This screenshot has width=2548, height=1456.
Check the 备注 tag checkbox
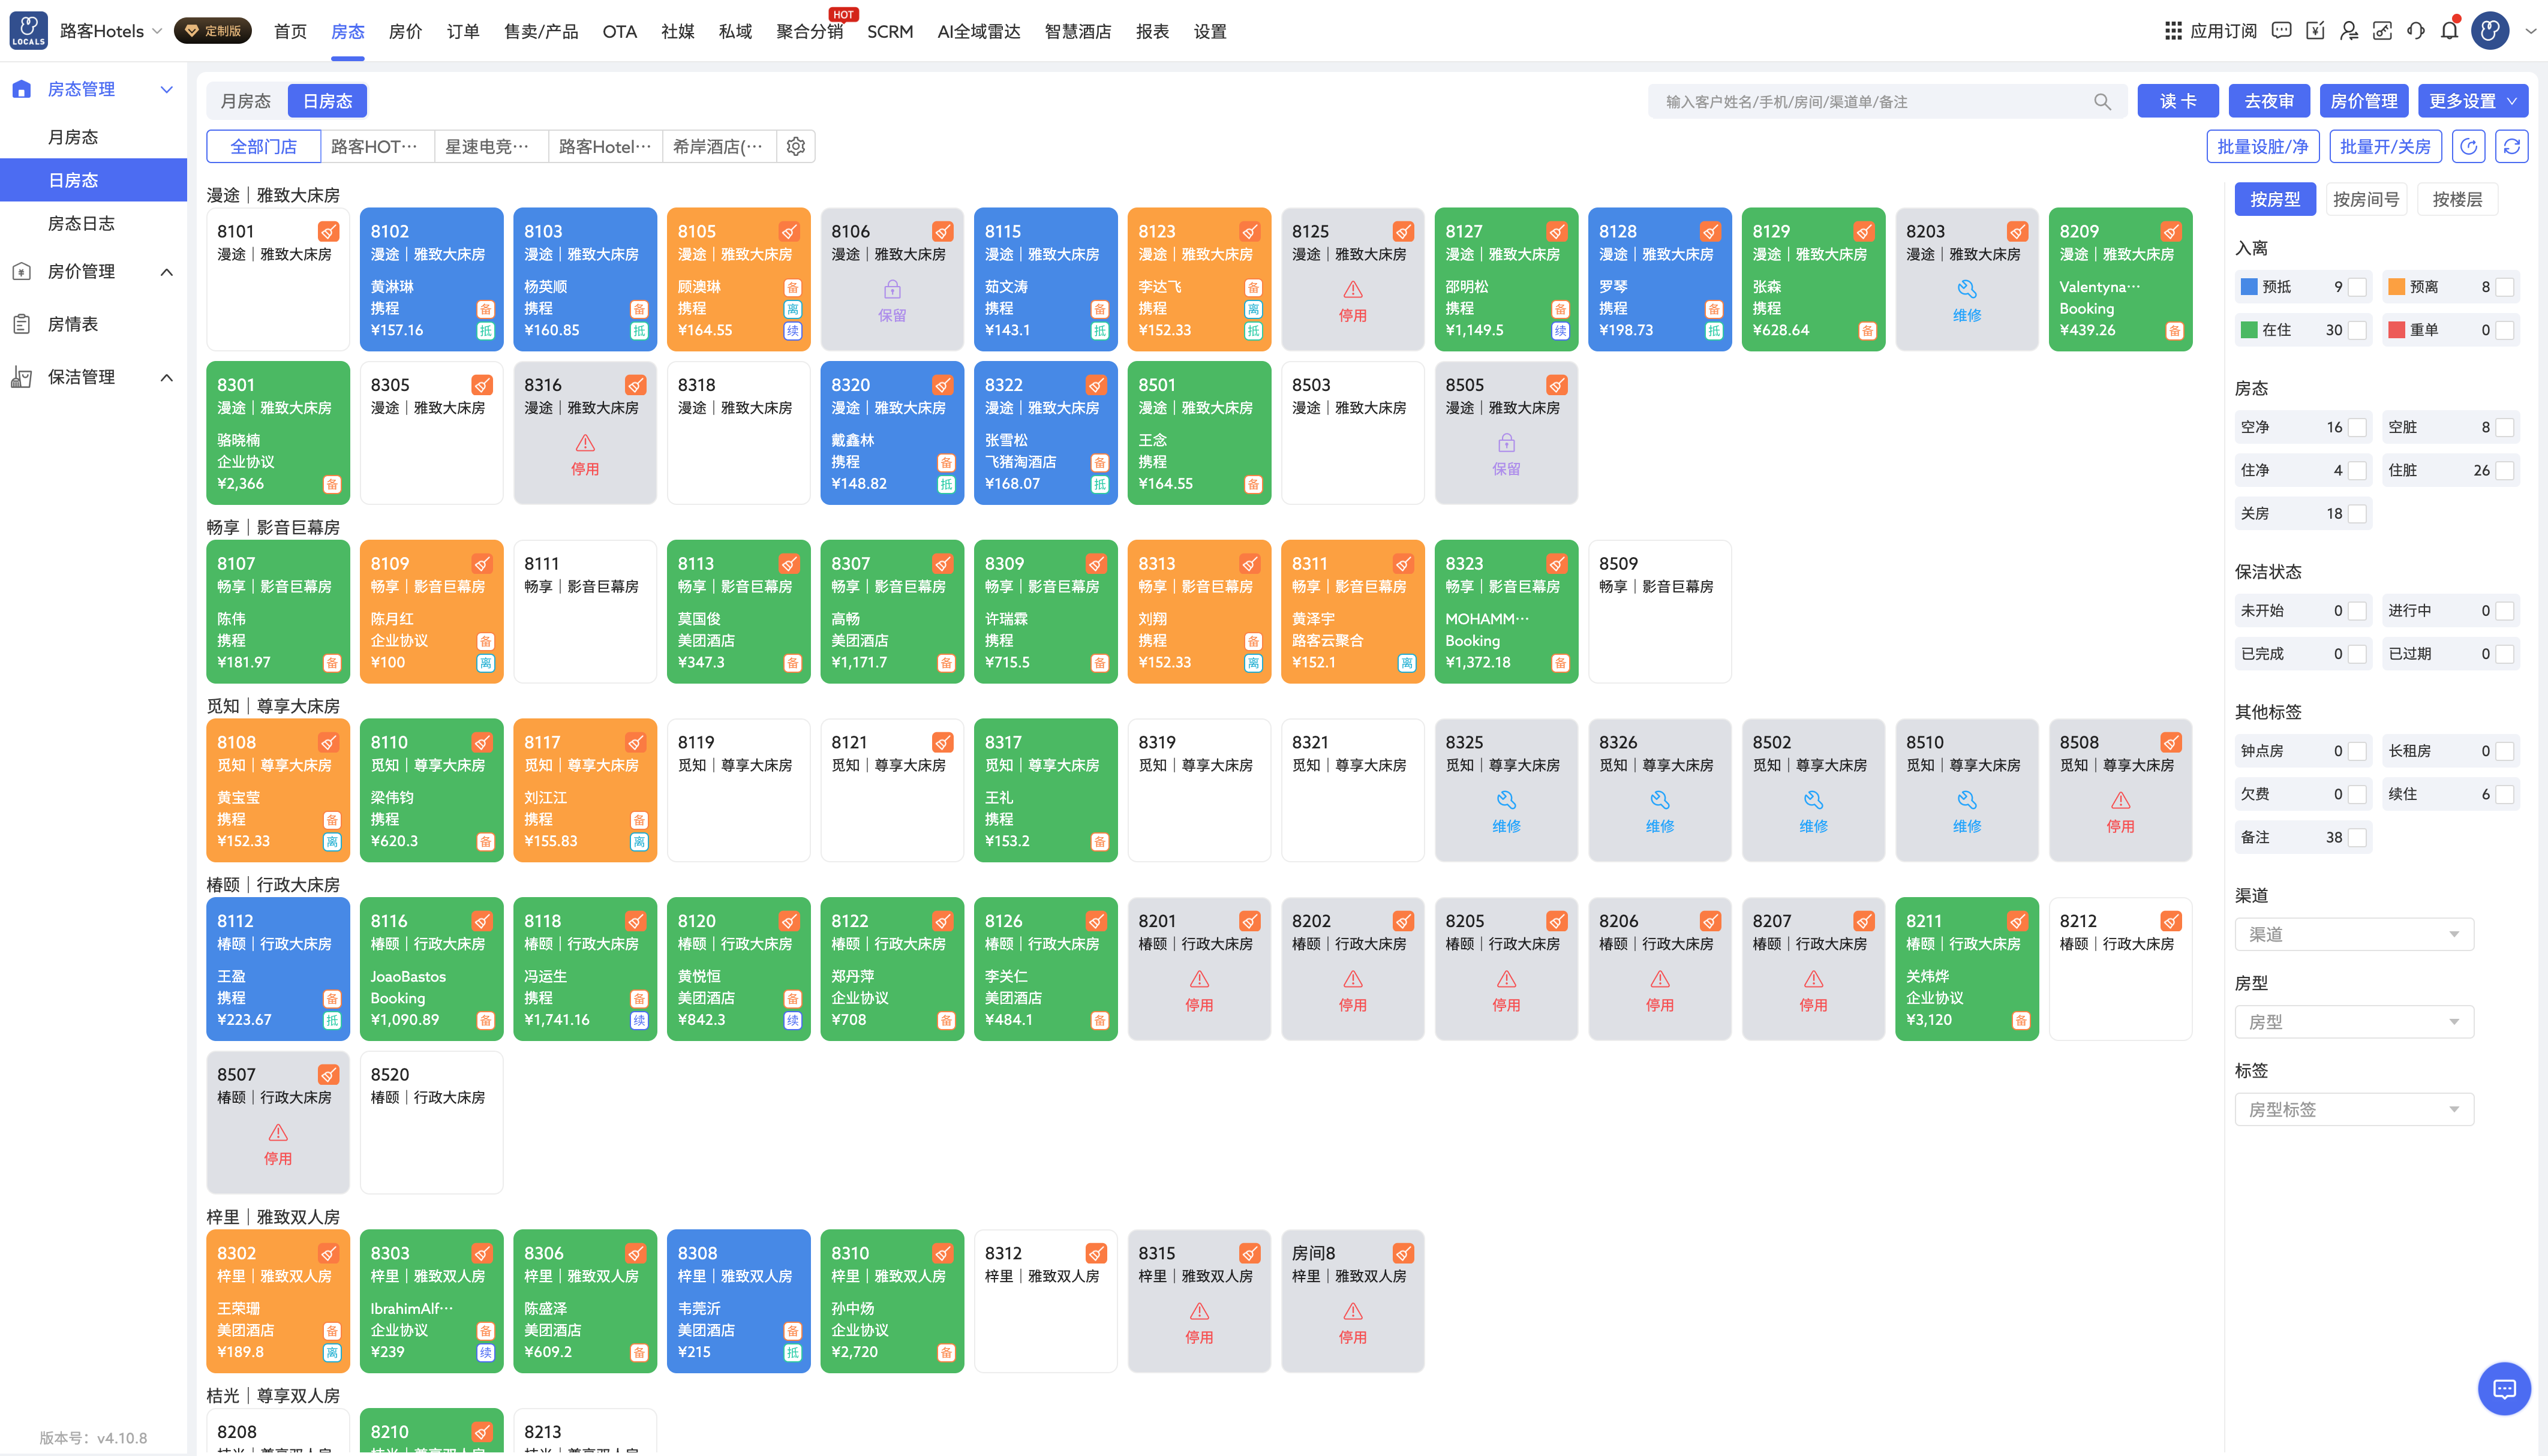[x=2357, y=837]
